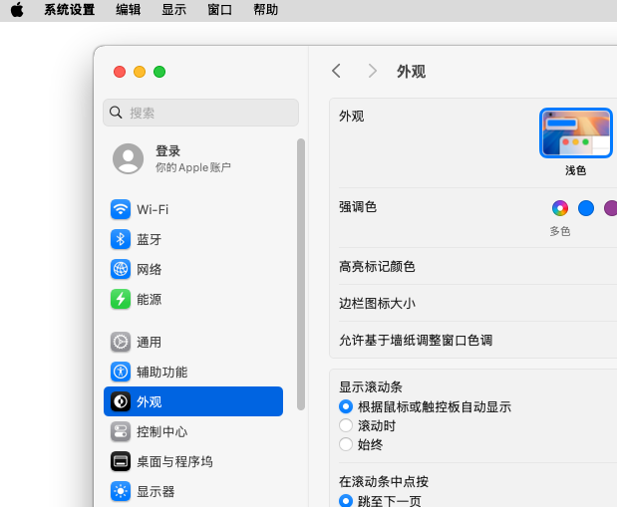Click the 搜索 search field
This screenshot has height=507, width=617.
pos(200,113)
